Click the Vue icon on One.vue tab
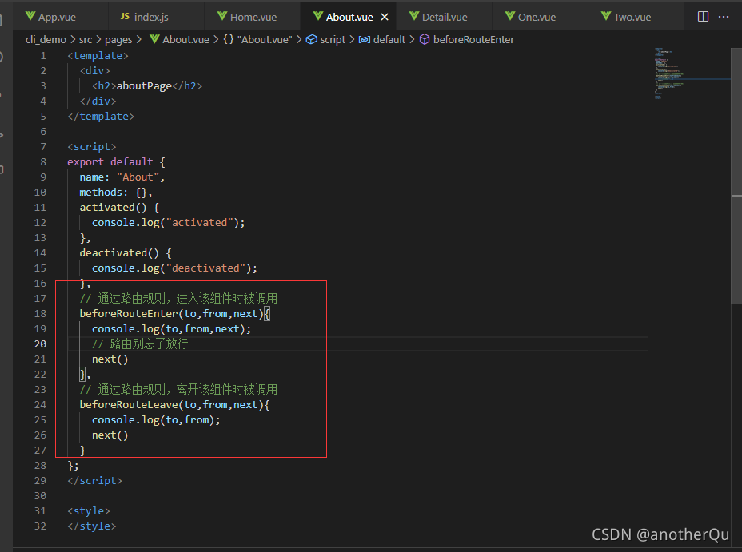 [510, 16]
